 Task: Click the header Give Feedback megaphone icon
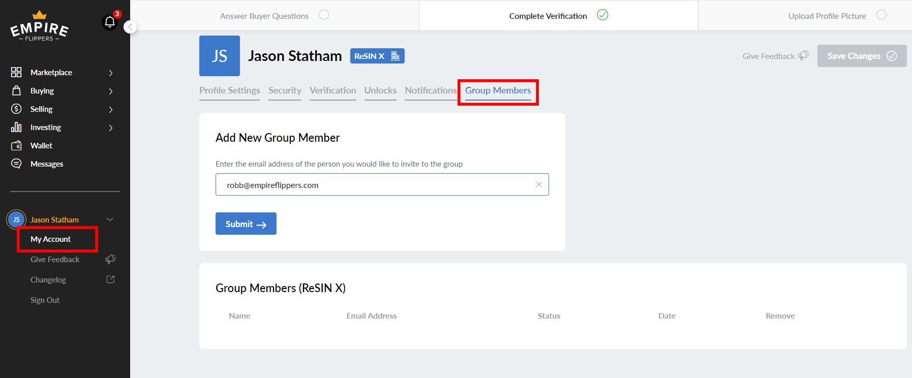(x=804, y=55)
